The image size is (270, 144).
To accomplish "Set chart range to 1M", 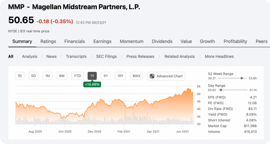I will (47, 76).
